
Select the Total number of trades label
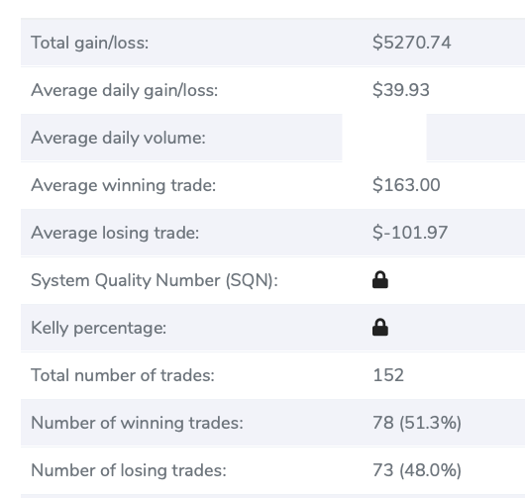pos(123,375)
